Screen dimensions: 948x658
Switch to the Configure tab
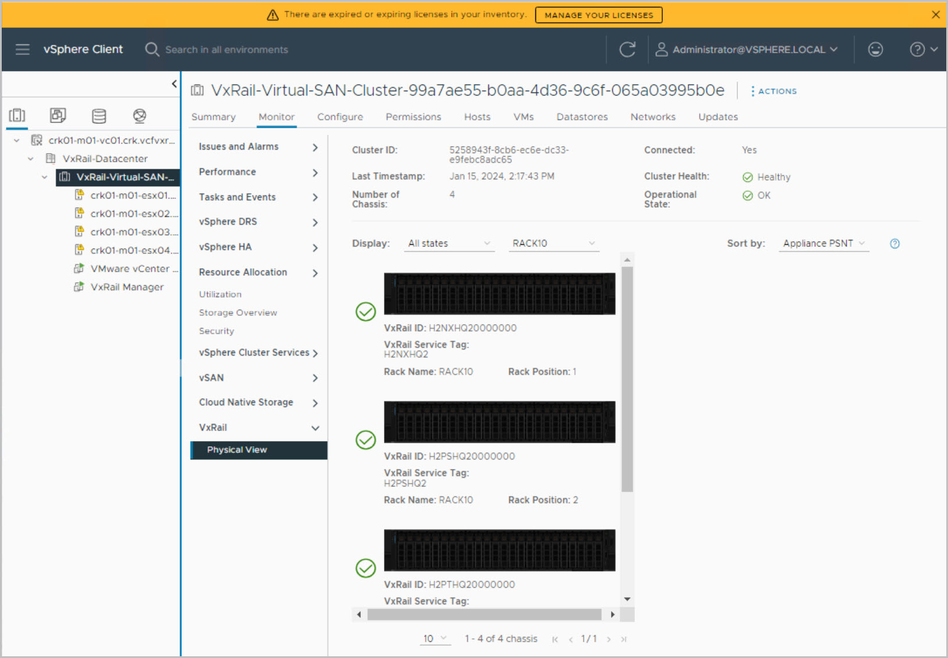(340, 117)
